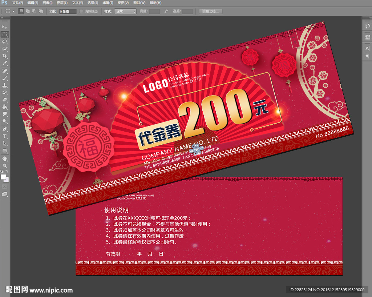Select the Dodge tool
372x297 pixels.
[4, 121]
